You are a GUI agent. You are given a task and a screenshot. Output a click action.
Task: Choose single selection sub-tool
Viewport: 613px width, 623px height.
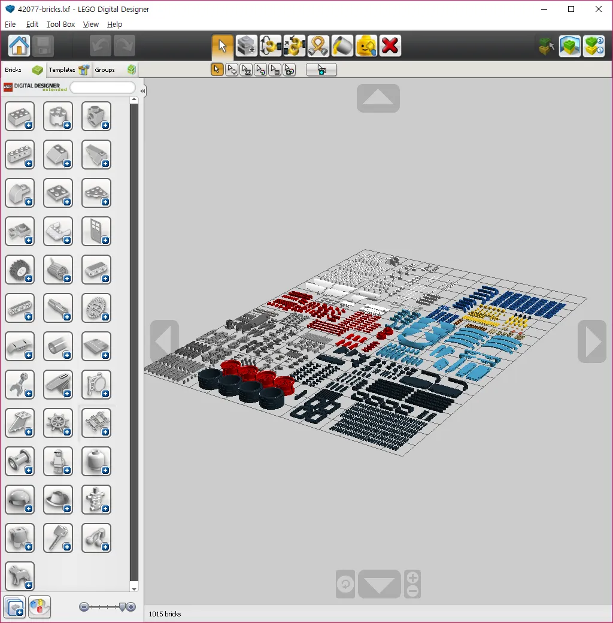217,69
